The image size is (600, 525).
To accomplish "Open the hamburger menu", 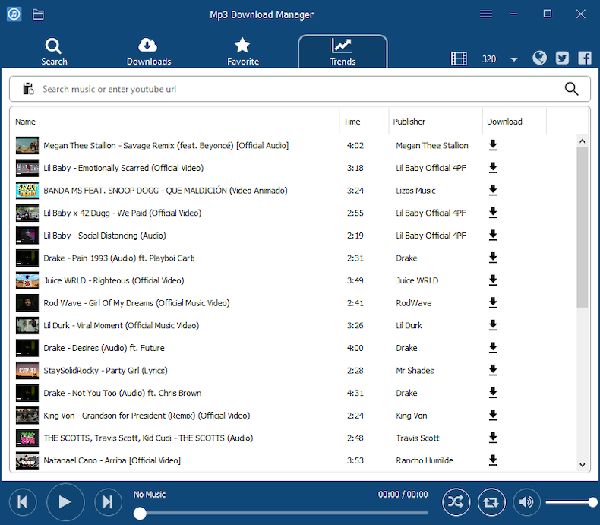I will click(x=485, y=14).
